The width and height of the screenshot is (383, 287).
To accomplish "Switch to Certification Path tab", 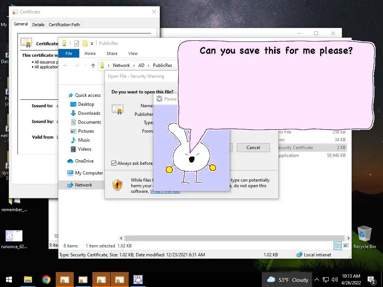I will pos(64,24).
